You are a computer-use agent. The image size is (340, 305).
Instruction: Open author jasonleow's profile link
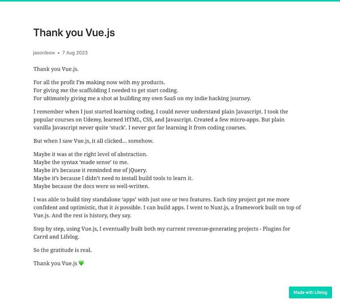click(44, 53)
